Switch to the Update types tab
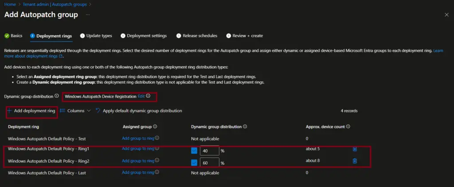Screen dimensions: 454x187 tap(96, 36)
